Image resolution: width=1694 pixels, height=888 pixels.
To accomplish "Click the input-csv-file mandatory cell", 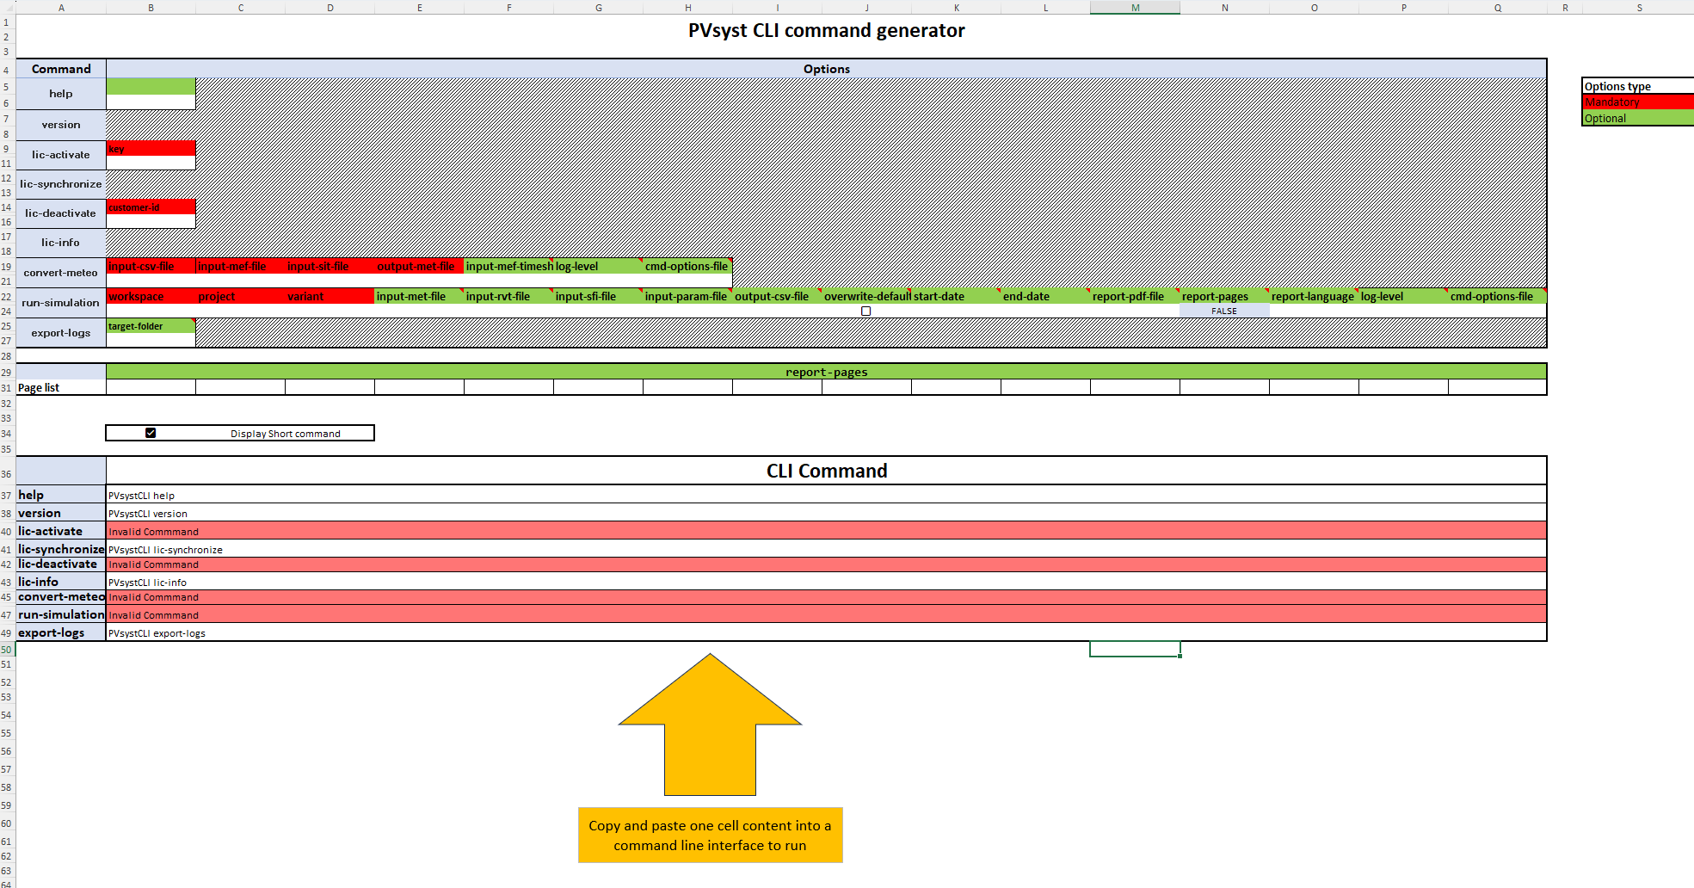I will [x=151, y=266].
